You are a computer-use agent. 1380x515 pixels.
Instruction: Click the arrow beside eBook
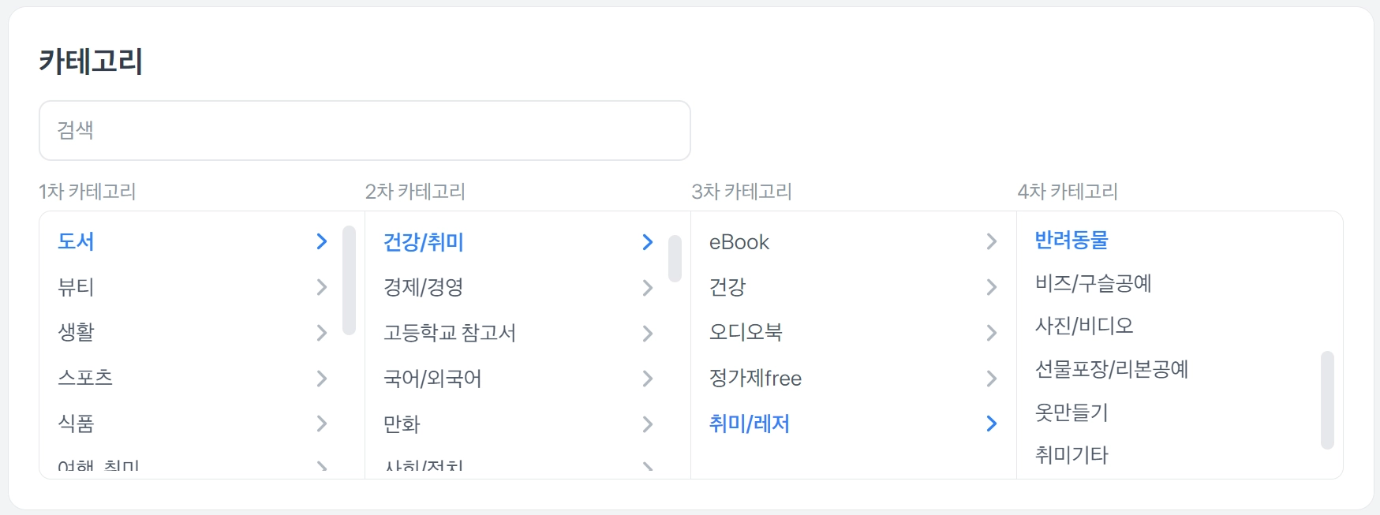click(x=991, y=242)
